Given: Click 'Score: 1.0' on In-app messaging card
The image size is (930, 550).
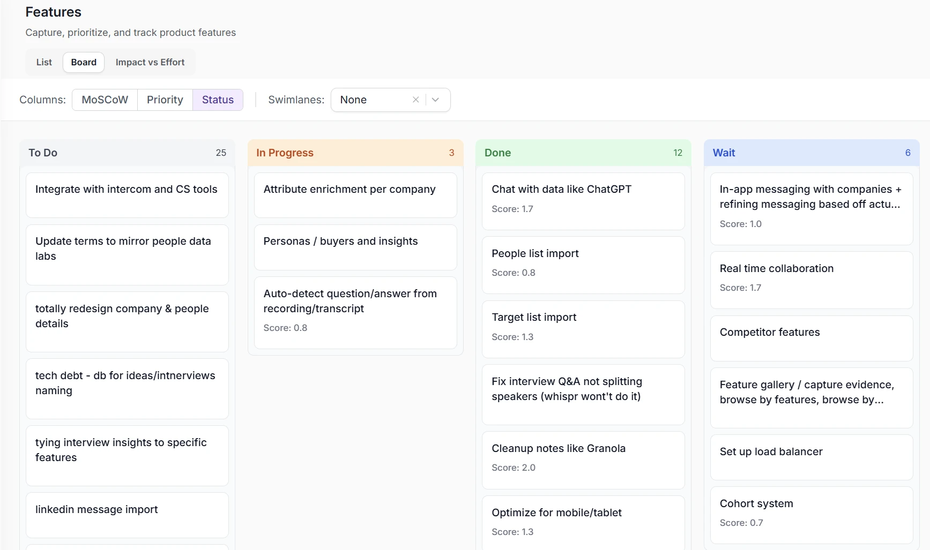Looking at the screenshot, I should pyautogui.click(x=740, y=224).
